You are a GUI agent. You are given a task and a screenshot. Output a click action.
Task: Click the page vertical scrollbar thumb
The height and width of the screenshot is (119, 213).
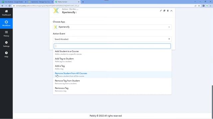pyautogui.click(x=212, y=102)
